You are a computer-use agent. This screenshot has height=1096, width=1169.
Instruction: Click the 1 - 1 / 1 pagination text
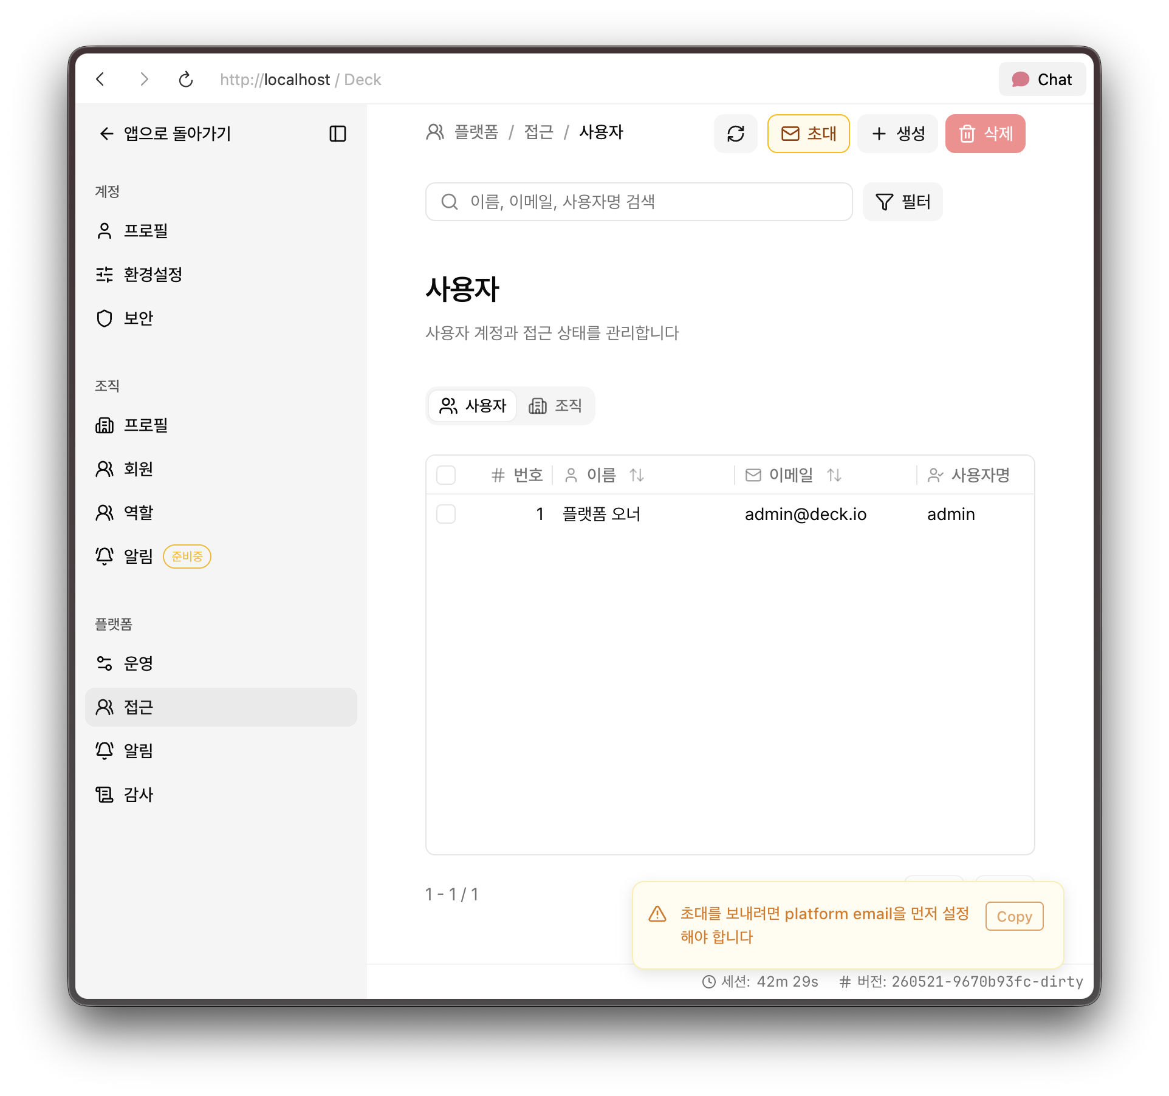click(452, 894)
